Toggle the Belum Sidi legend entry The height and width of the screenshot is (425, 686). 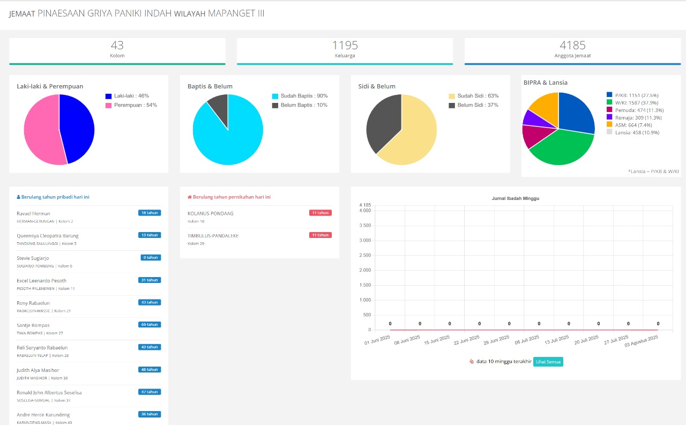pyautogui.click(x=452, y=105)
